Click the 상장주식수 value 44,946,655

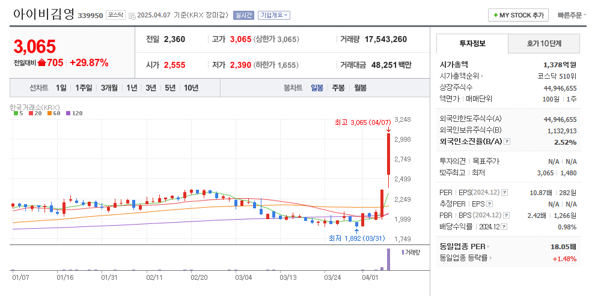[560, 88]
